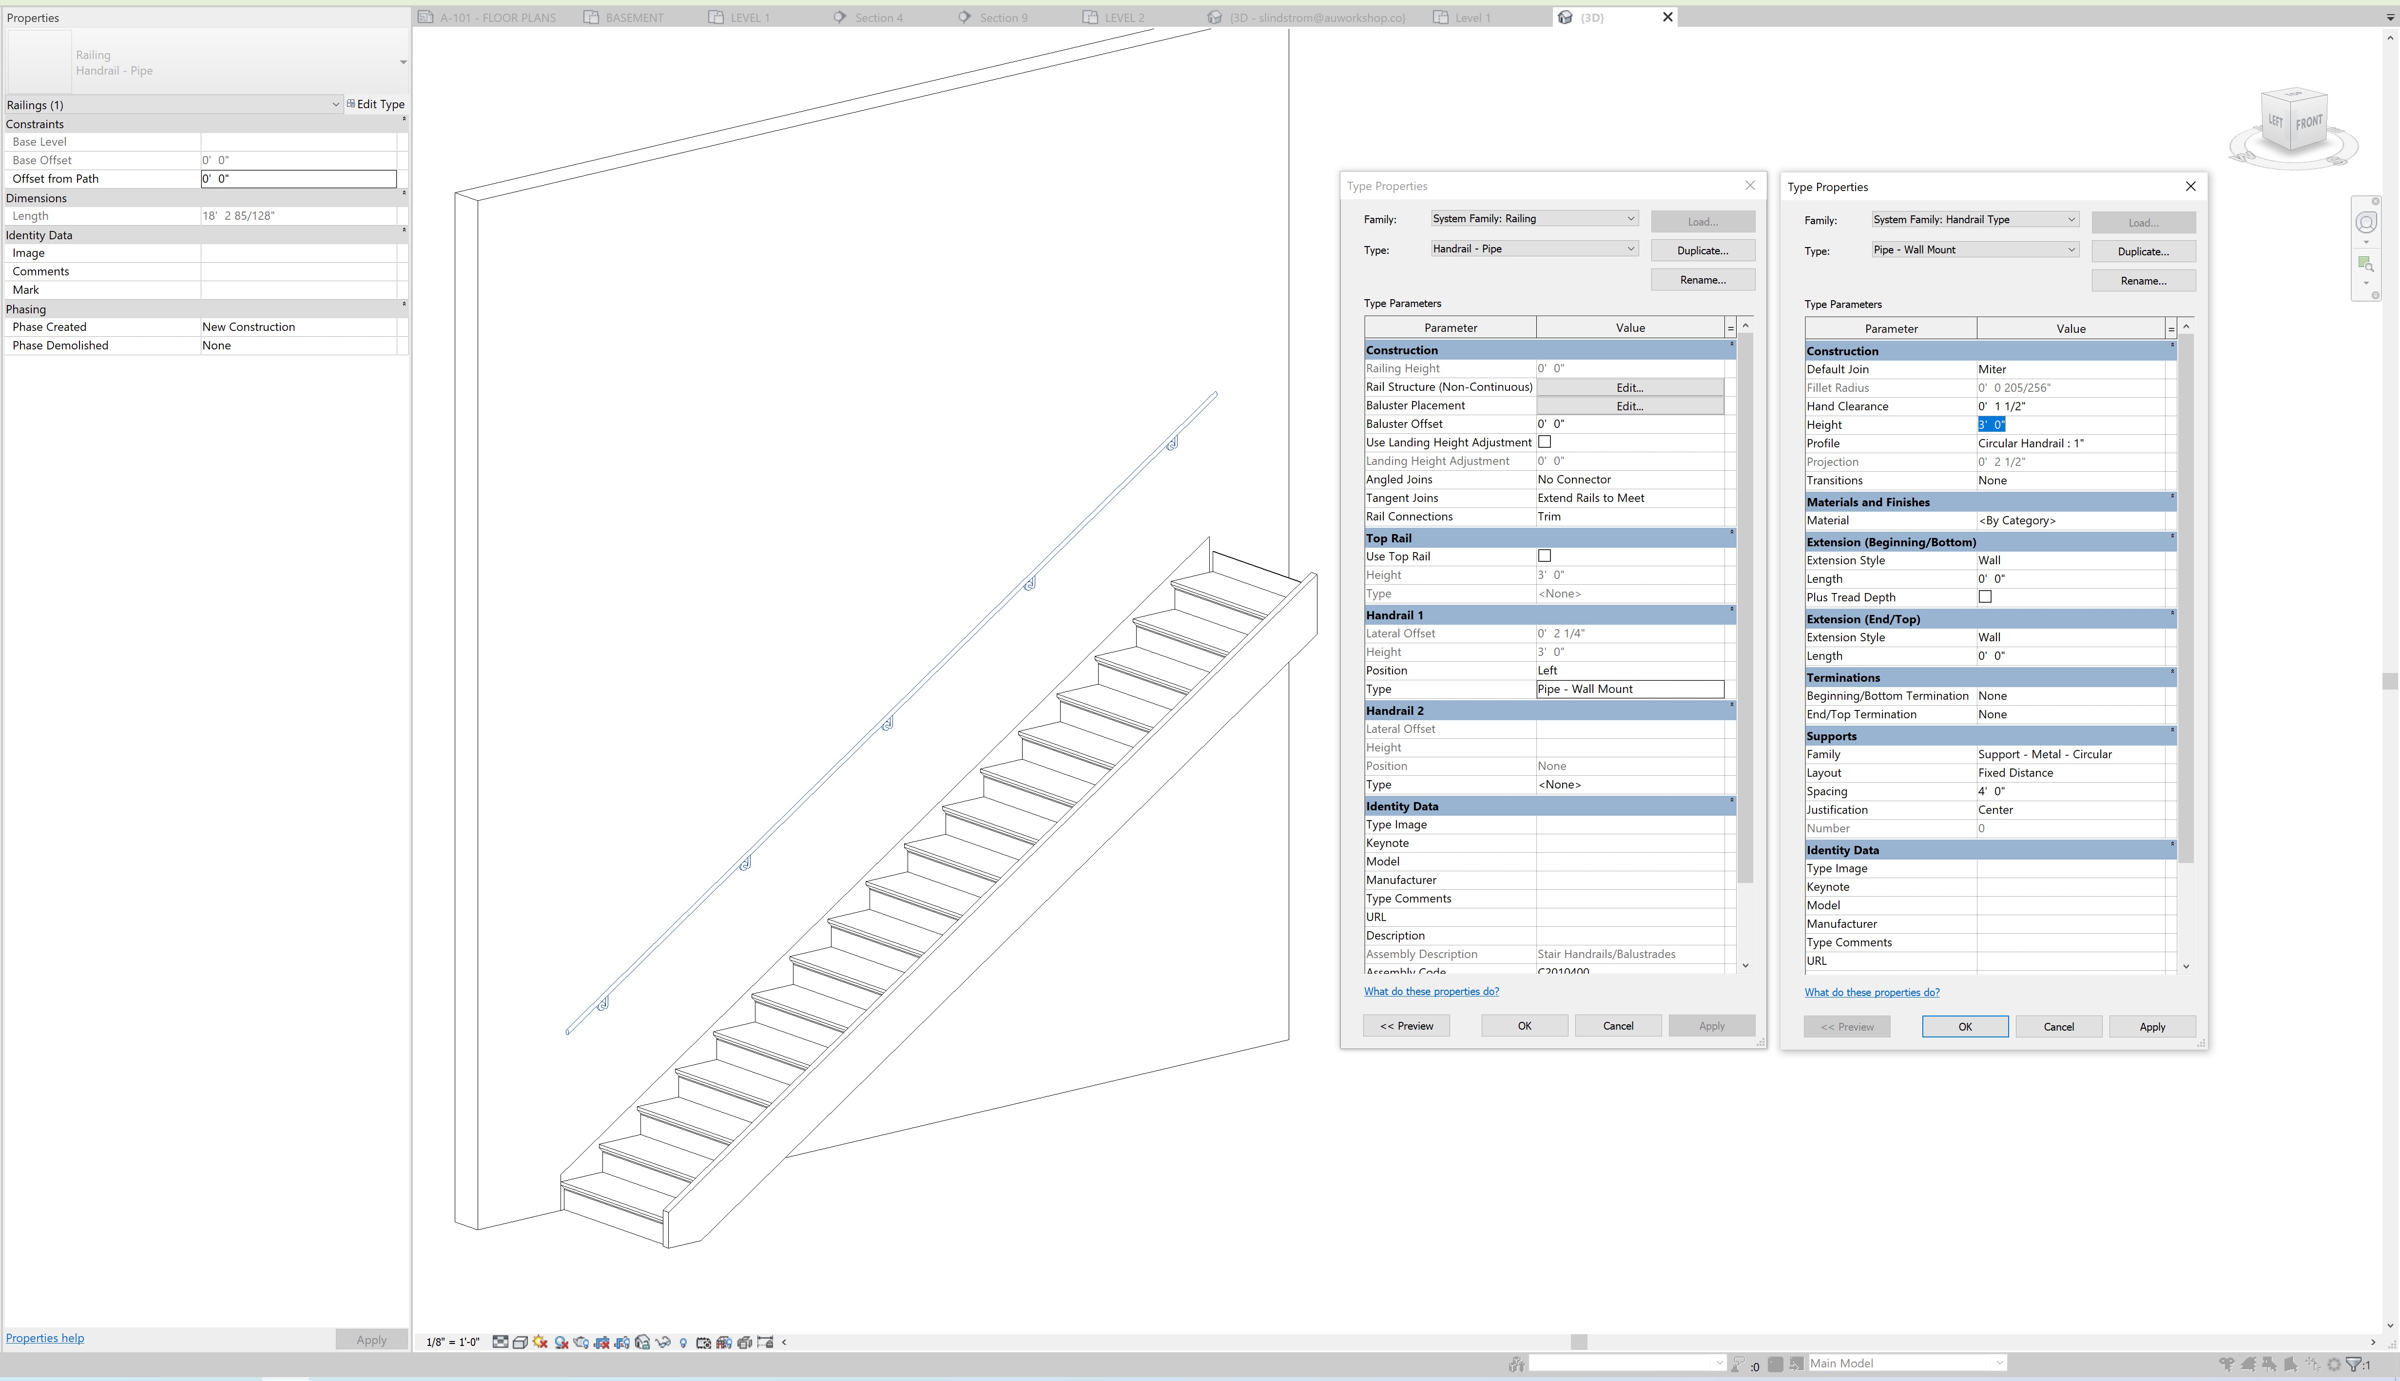This screenshot has width=2400, height=1381.
Task: Click the horizontal scrollbar thumb of the 3D view
Action: [x=1579, y=1342]
